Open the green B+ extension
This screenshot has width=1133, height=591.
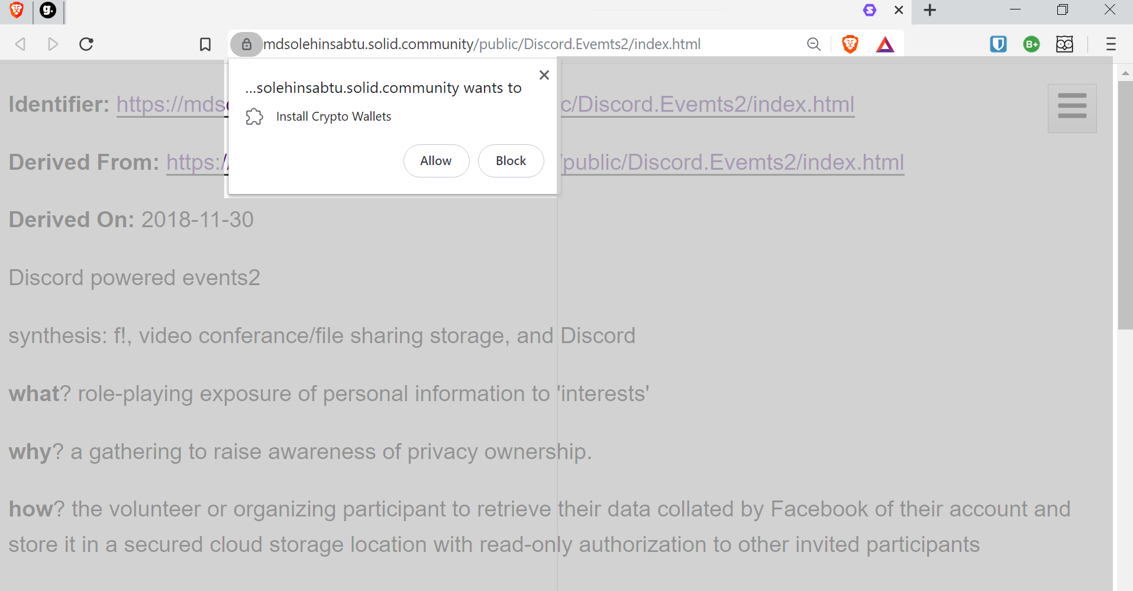point(1031,44)
